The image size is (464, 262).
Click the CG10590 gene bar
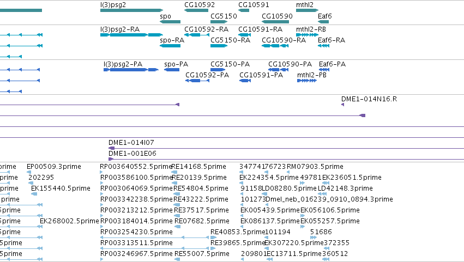tap(275, 22)
